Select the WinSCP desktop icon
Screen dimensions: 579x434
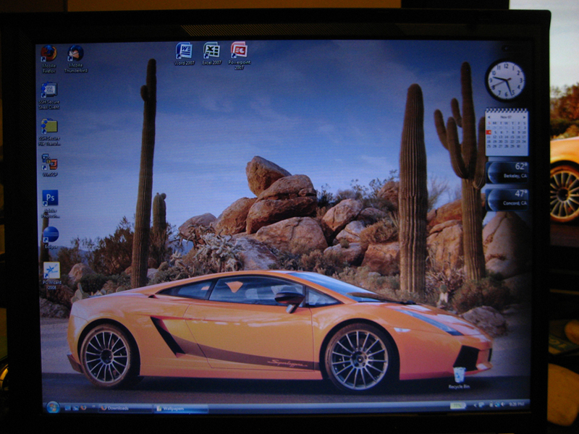pyautogui.click(x=49, y=165)
